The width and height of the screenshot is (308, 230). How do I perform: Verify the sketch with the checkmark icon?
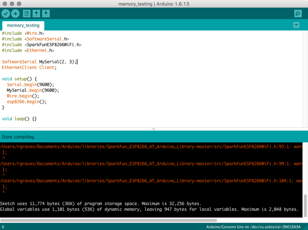coord(6,13)
